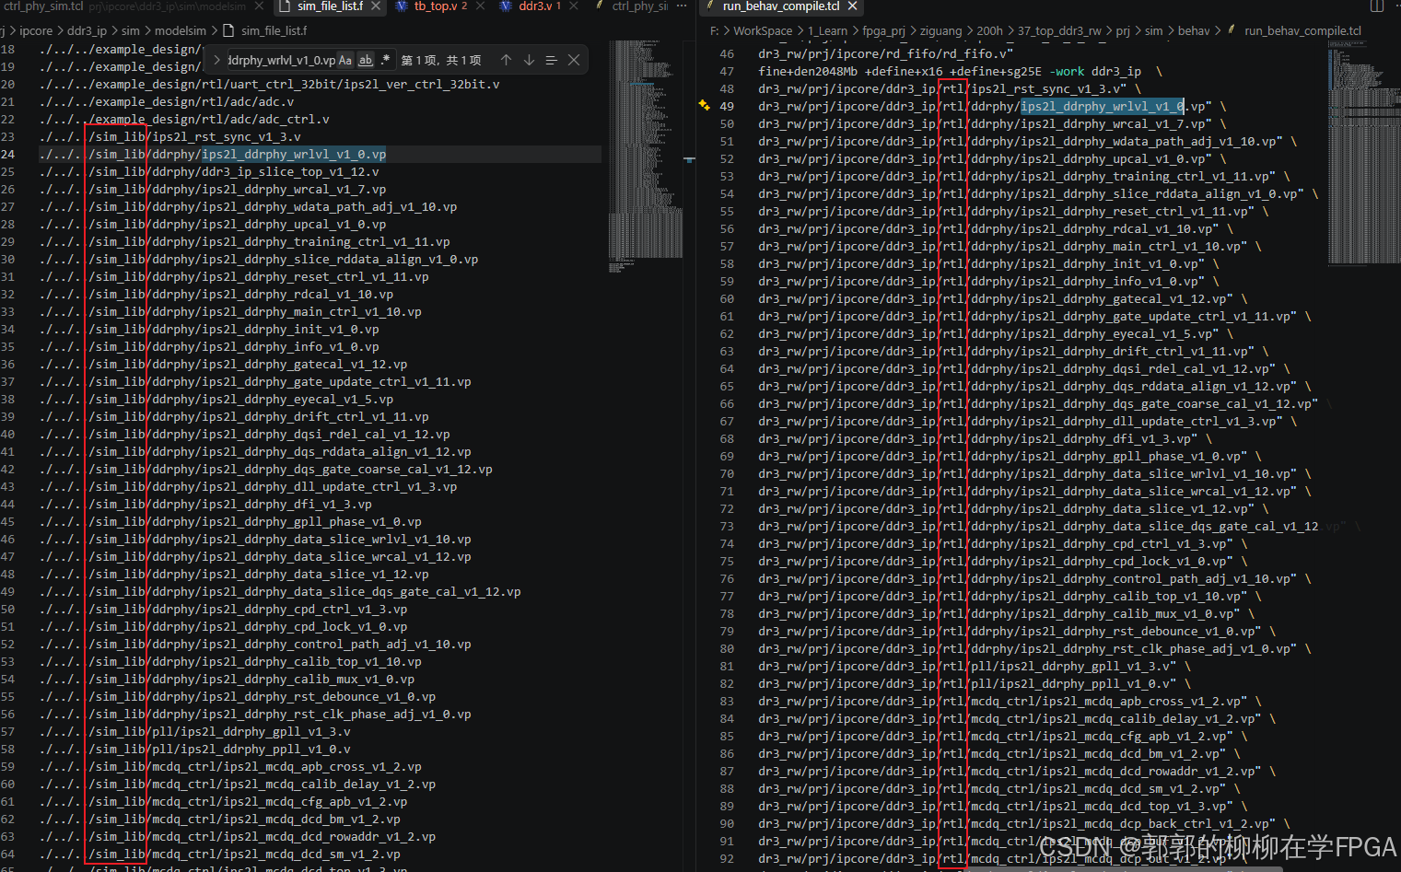Open the ddr3_ip breadcrumb in left editor
1401x872 pixels.
pos(88,30)
